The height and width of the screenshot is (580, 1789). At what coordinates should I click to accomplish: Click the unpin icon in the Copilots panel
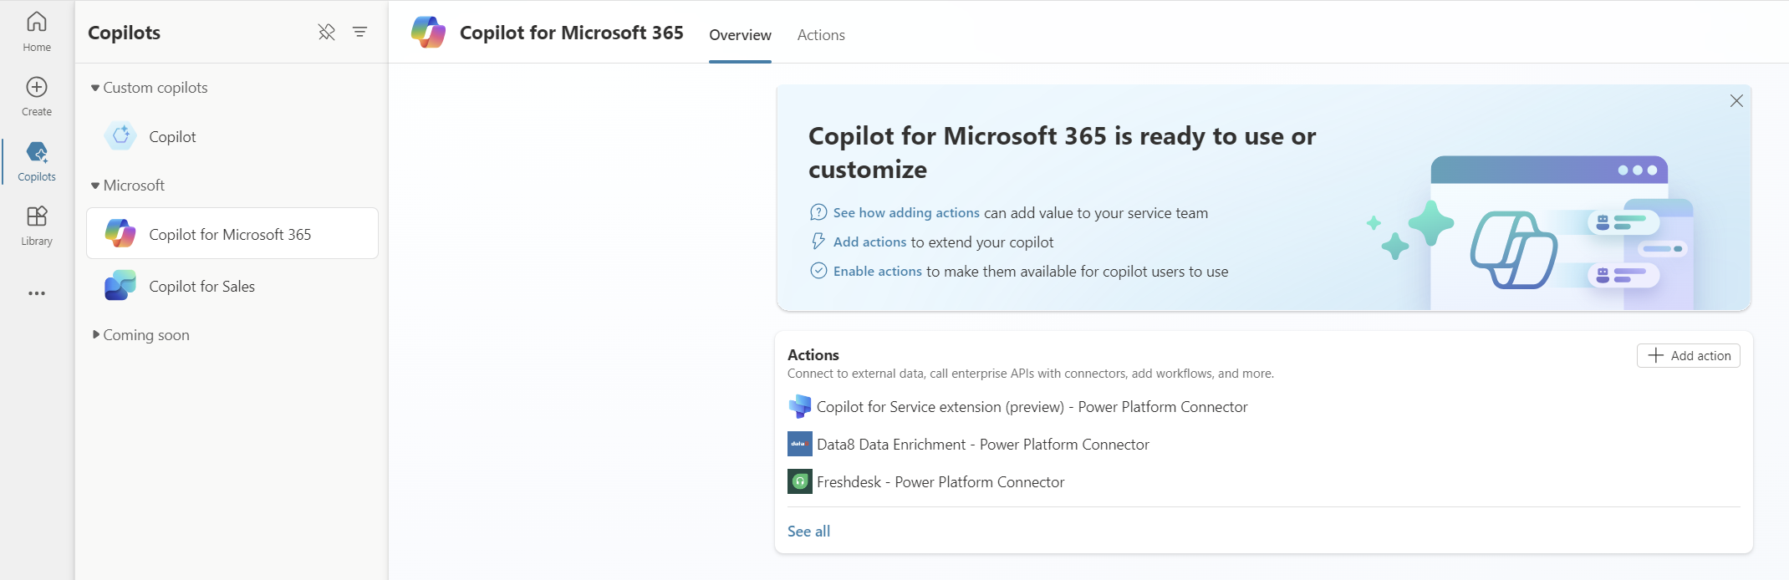tap(326, 32)
